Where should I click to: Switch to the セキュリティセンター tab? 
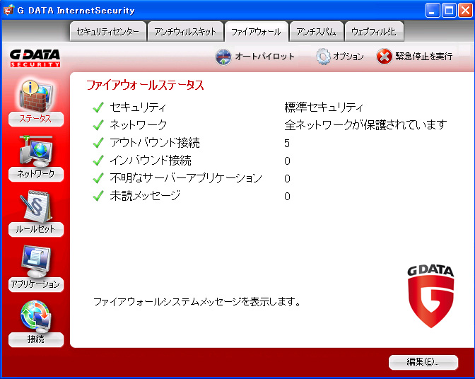[108, 32]
